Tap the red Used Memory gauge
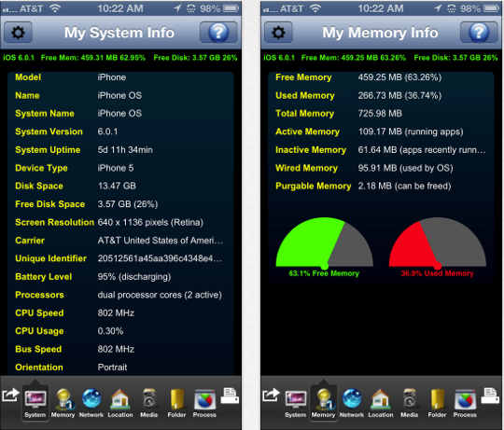 (x=438, y=246)
